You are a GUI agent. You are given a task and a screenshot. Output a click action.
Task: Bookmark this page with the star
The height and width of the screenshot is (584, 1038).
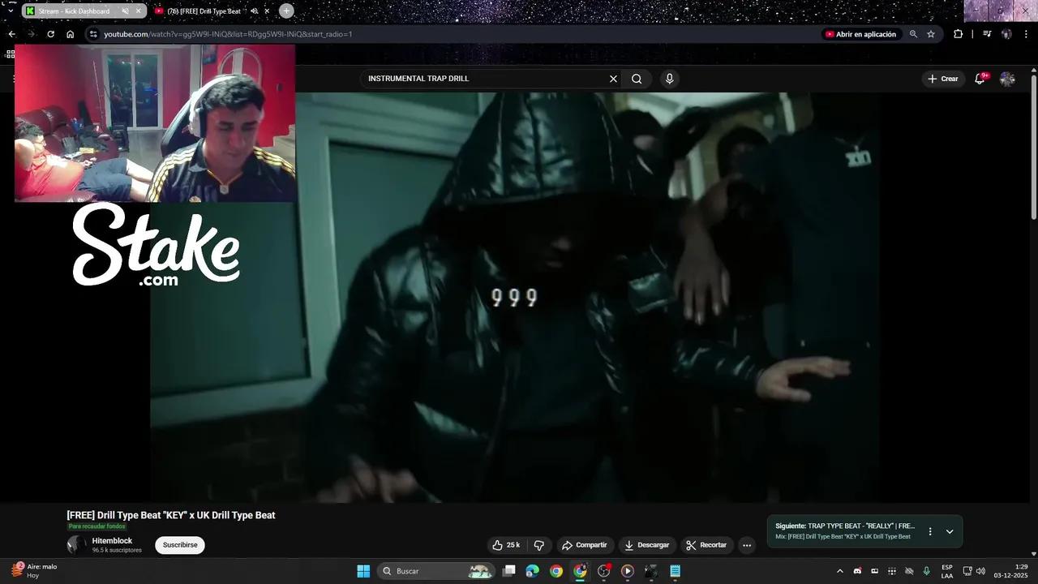tap(931, 34)
